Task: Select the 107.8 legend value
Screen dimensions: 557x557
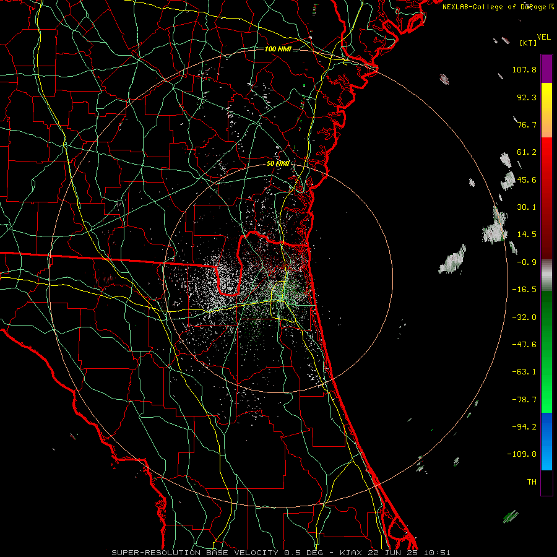Action: pyautogui.click(x=524, y=69)
